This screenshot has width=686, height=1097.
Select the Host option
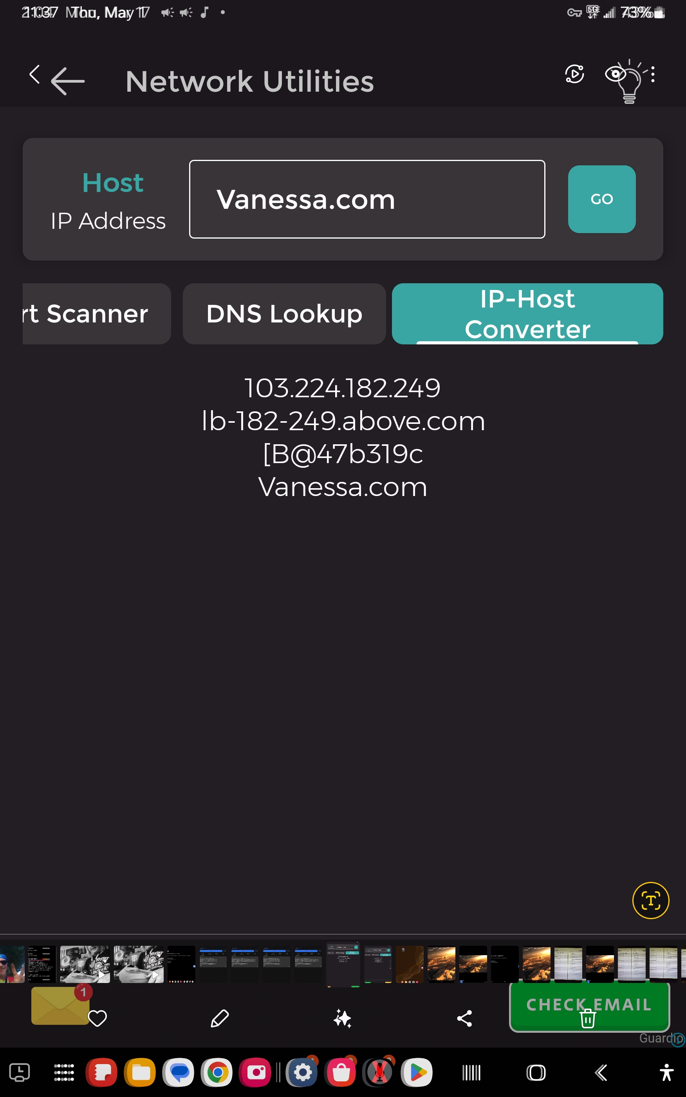click(x=112, y=183)
